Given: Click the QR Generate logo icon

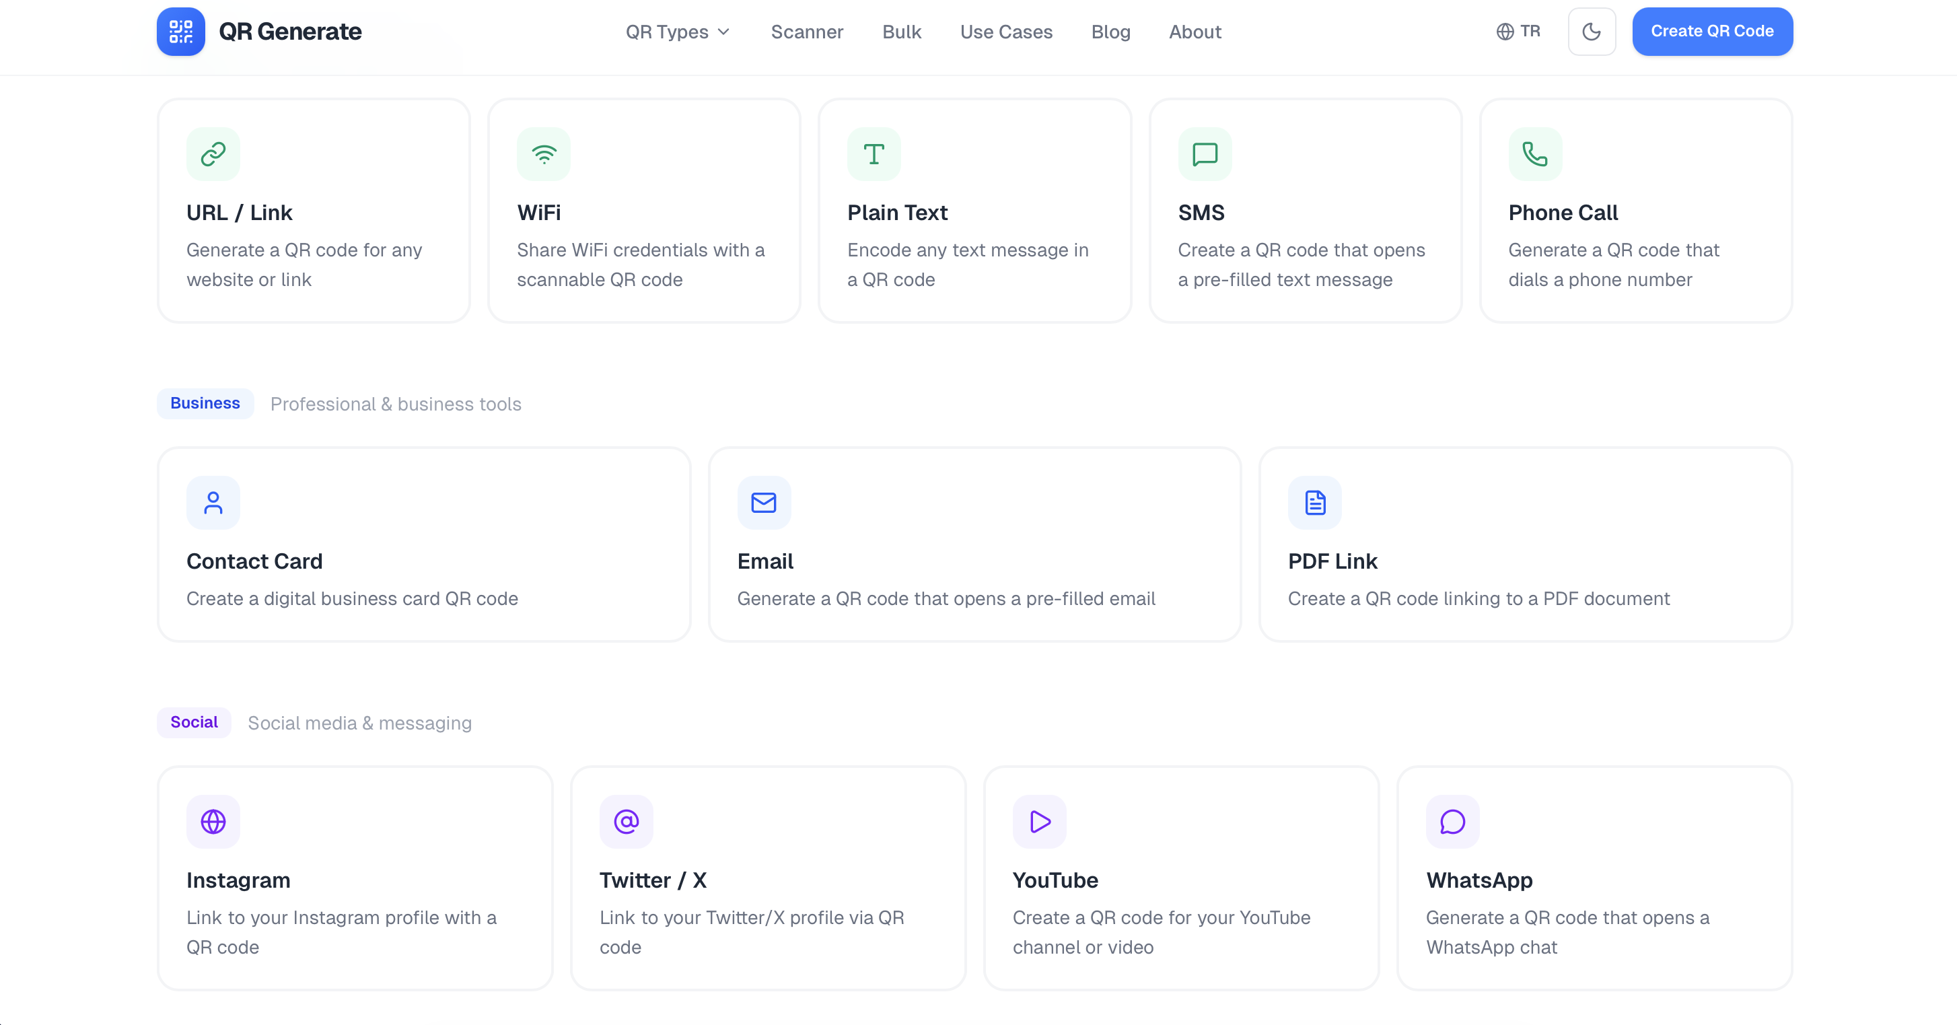Looking at the screenshot, I should (x=181, y=32).
